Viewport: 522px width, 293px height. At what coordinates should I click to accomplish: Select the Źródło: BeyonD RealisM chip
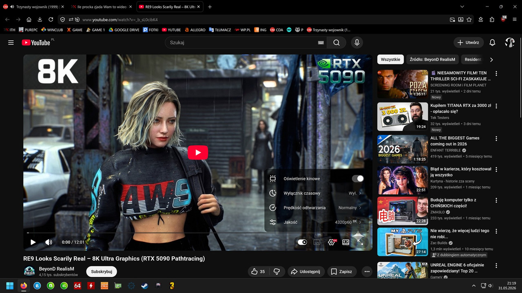(x=432, y=59)
